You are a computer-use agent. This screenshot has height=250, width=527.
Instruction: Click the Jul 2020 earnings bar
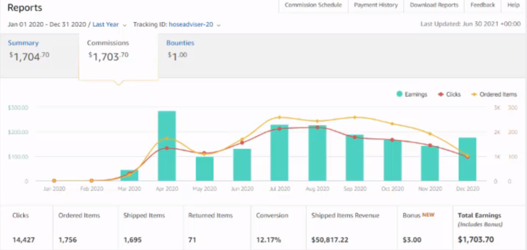(279, 153)
